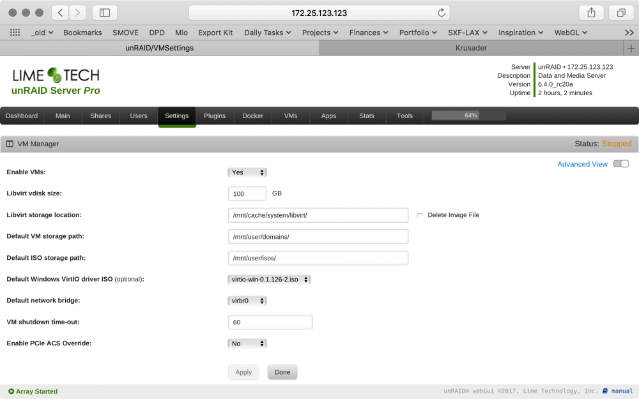Image resolution: width=639 pixels, height=399 pixels.
Task: Click the Array Started status icon
Action: pyautogui.click(x=11, y=391)
